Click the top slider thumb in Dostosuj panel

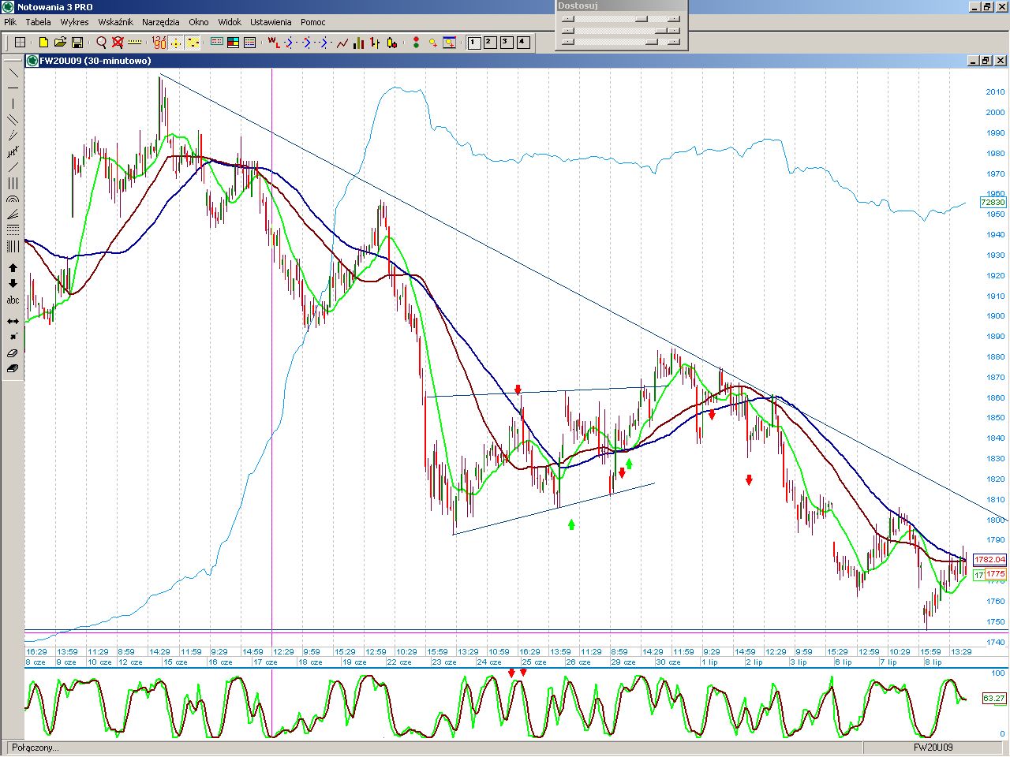pos(642,19)
